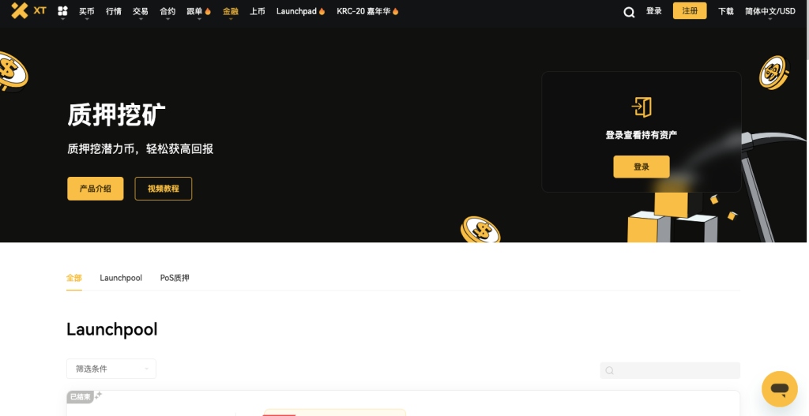Click the fire icon beside Launchpad
This screenshot has width=809, height=416.
click(x=322, y=11)
